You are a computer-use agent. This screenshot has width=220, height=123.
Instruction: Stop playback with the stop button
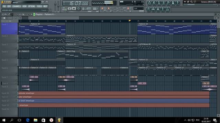tap(74, 9)
